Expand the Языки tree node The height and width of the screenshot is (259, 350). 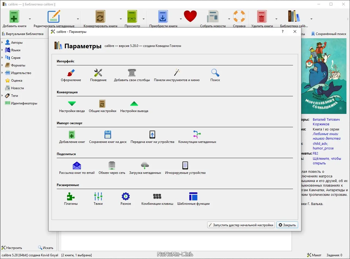click(2, 50)
